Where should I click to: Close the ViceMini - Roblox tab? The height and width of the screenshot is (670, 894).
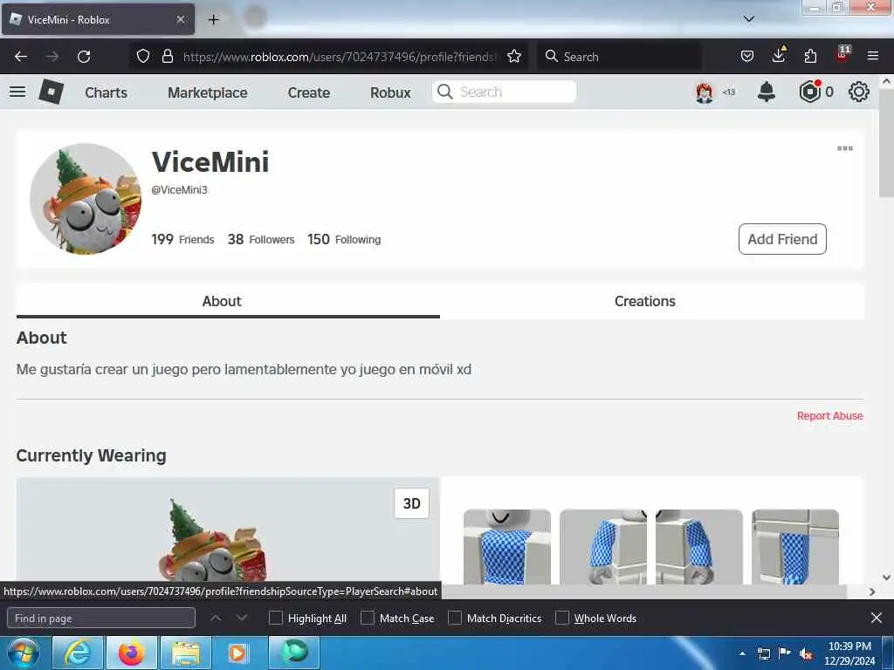click(x=181, y=19)
